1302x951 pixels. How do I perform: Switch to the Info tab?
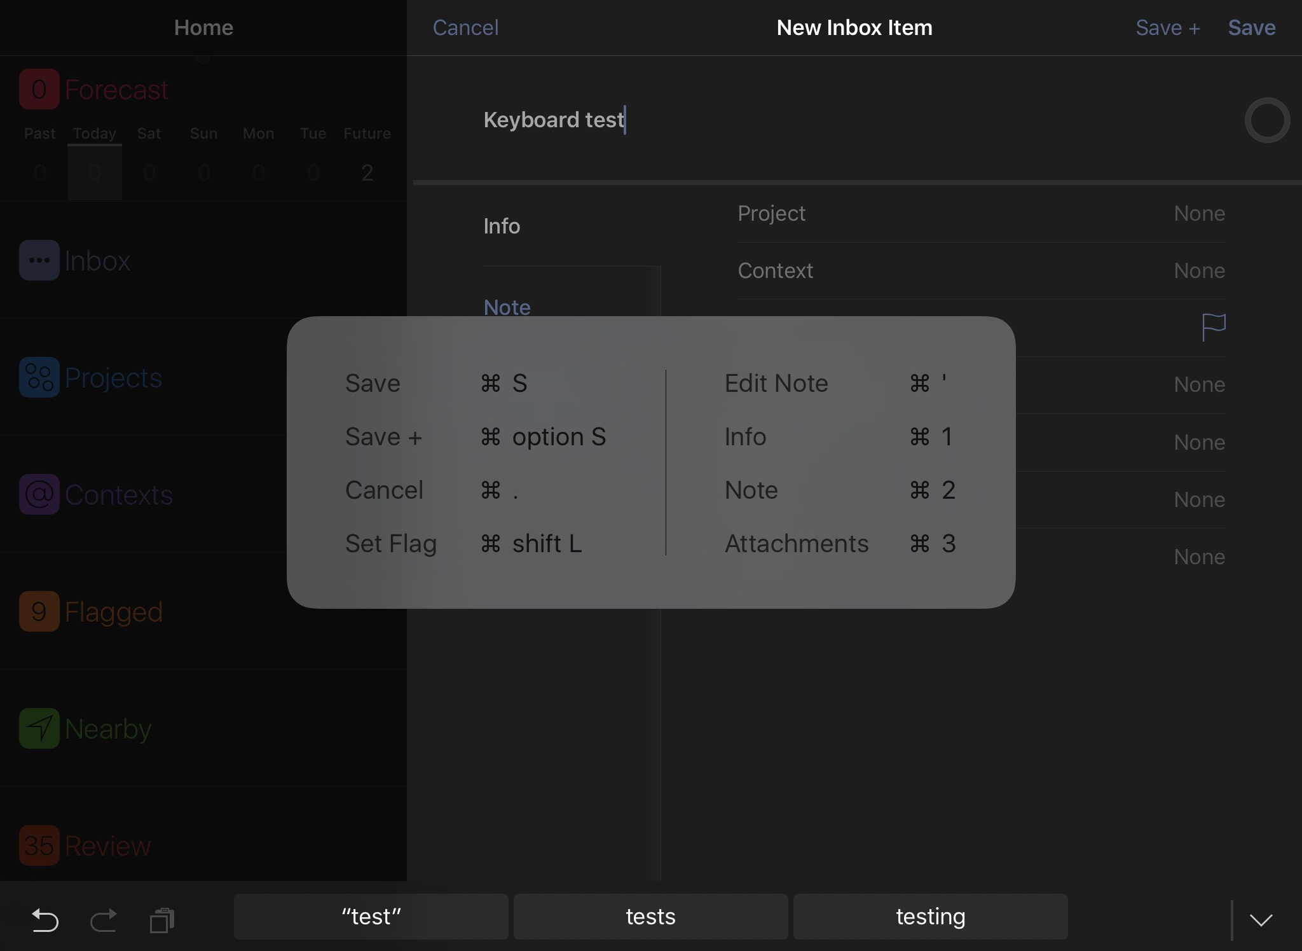[502, 226]
